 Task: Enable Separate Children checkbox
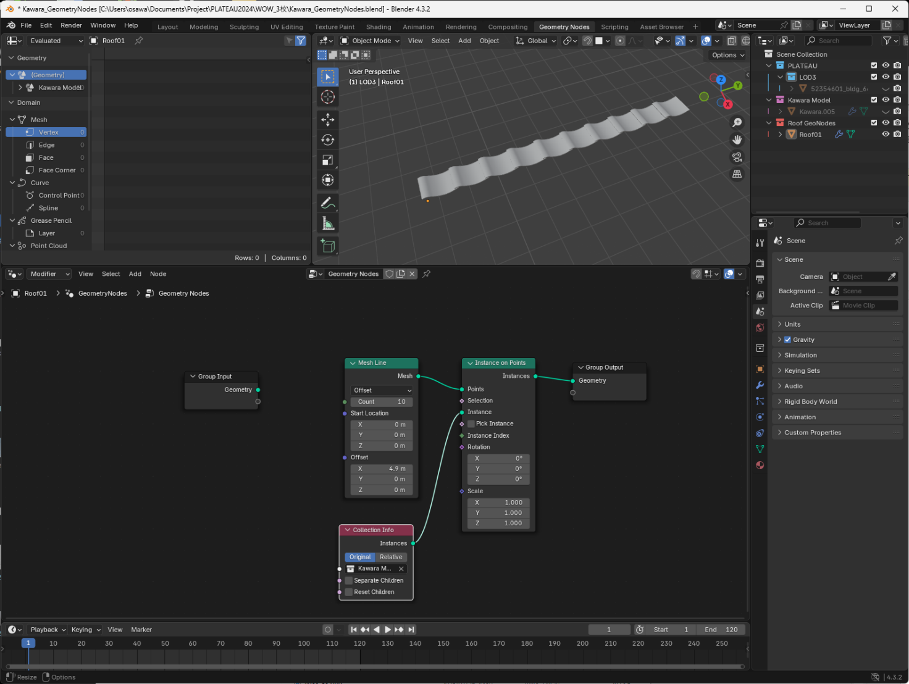tap(349, 580)
